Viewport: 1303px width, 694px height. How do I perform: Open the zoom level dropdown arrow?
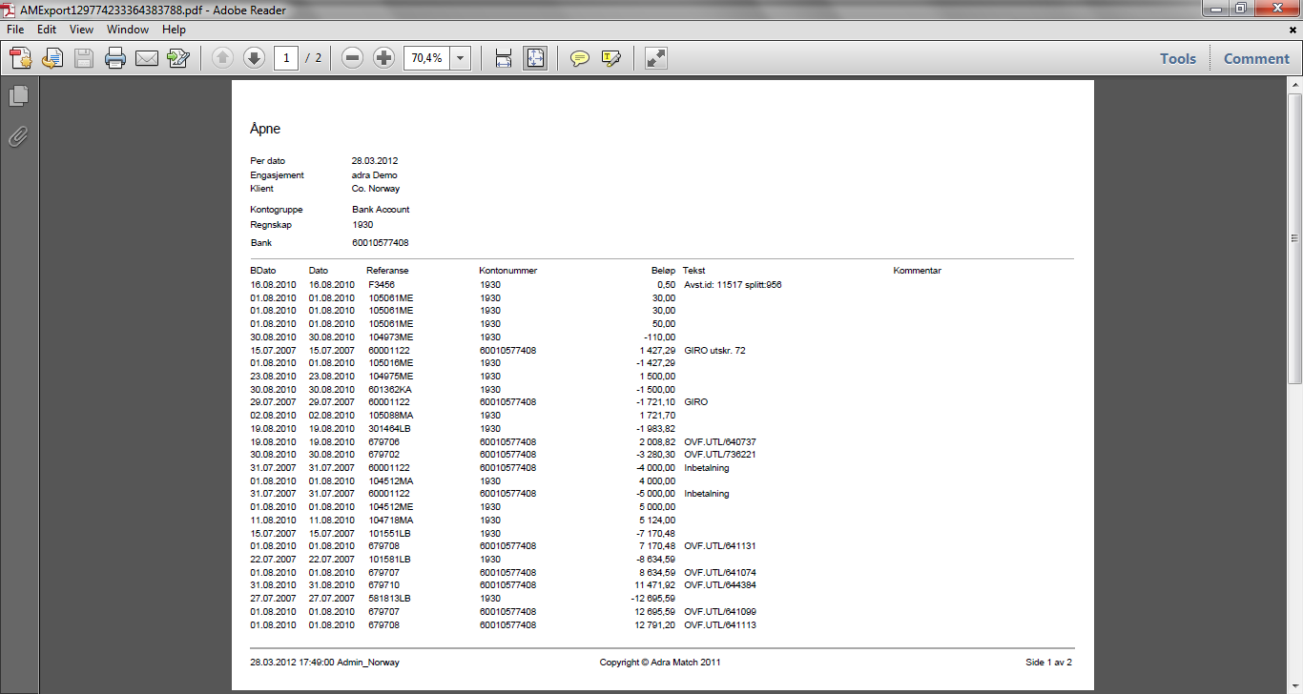point(461,58)
